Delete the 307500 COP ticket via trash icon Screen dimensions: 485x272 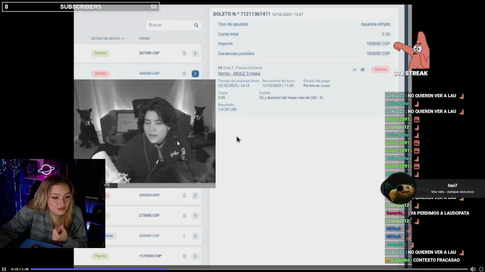coord(185,53)
